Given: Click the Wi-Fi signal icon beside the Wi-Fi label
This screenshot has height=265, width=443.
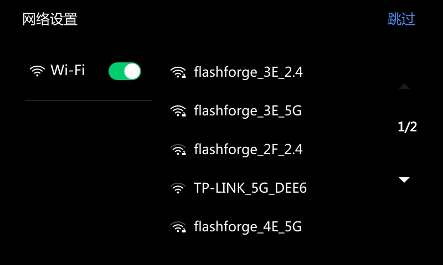Looking at the screenshot, I should click(37, 71).
